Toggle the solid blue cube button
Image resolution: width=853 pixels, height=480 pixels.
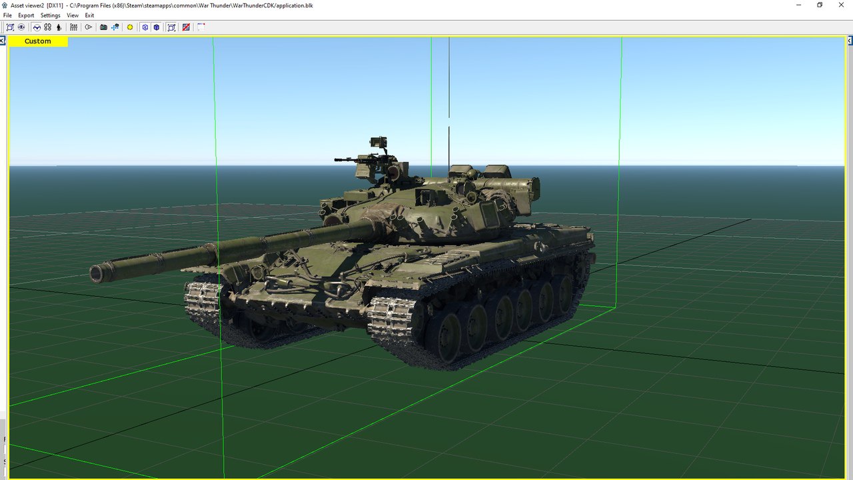(157, 27)
